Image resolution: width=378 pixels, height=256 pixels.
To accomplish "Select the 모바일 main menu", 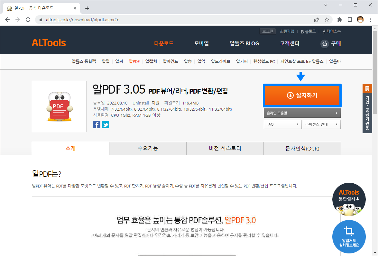I will (201, 43).
